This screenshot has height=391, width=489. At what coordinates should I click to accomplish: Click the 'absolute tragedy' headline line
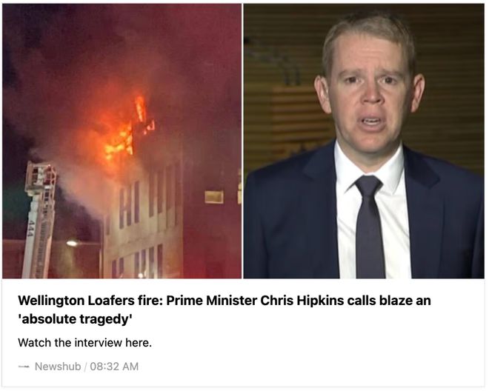pos(75,319)
